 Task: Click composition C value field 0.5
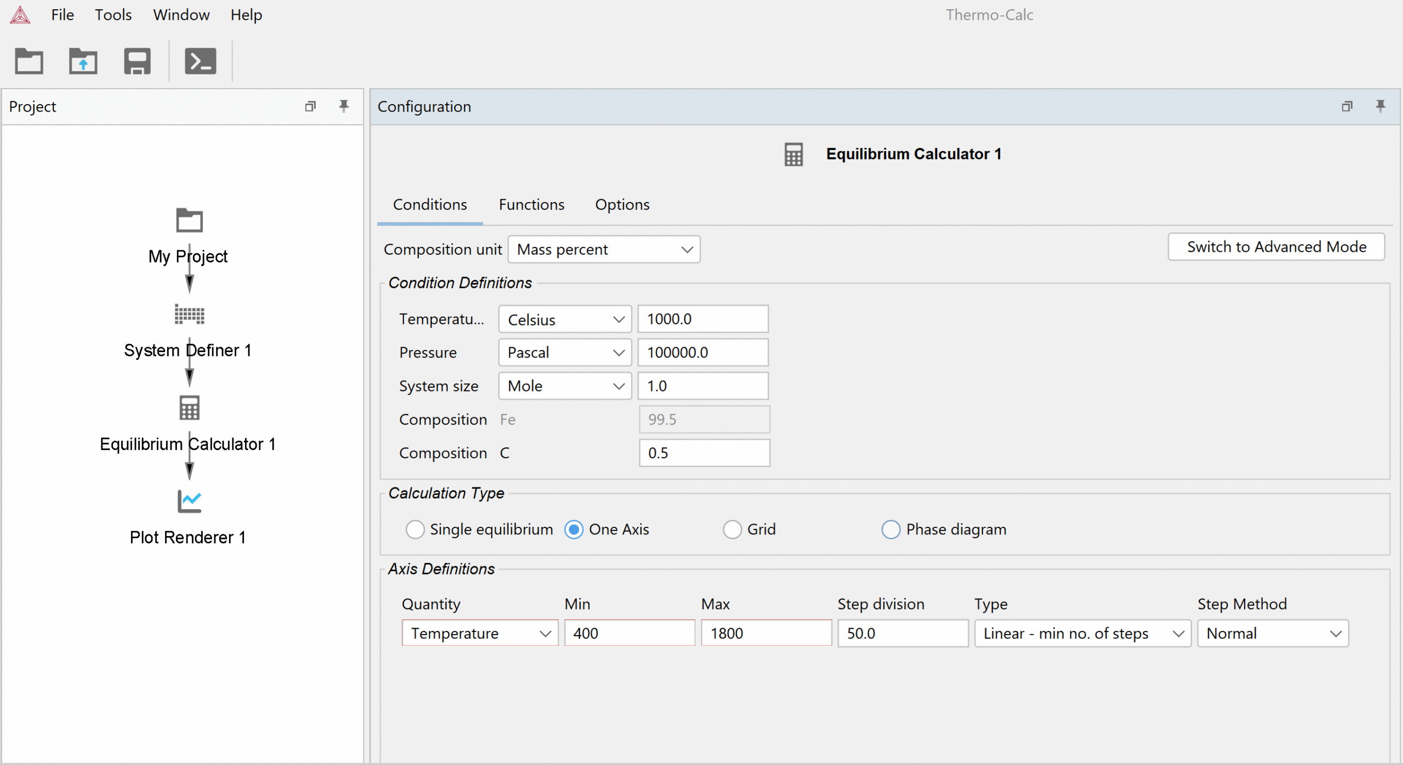[704, 453]
